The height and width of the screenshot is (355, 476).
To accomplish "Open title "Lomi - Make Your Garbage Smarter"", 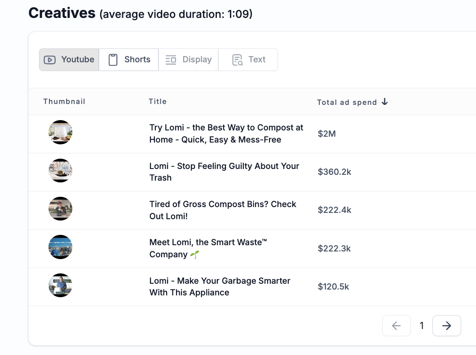I will [220, 286].
